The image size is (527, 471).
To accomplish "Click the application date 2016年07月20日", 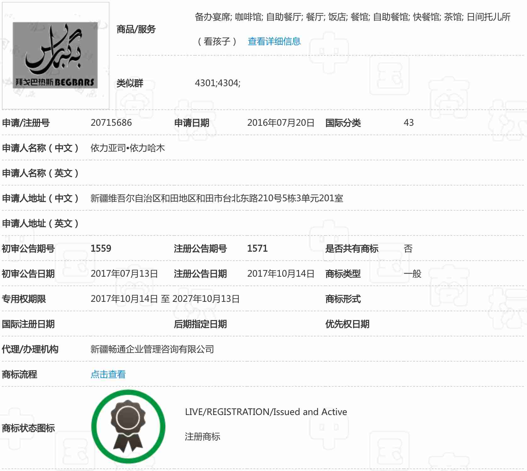I will (x=280, y=123).
